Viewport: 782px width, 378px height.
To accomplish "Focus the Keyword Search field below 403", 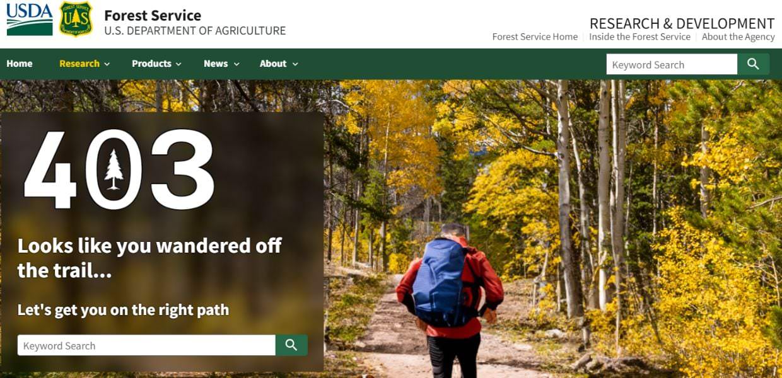I will tap(146, 345).
